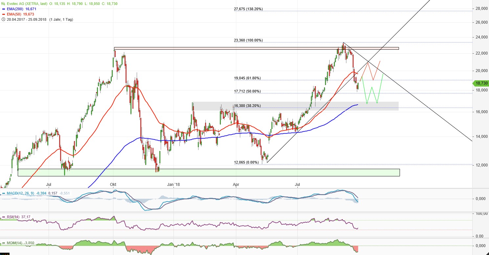The height and width of the screenshot is (255, 489).
Task: Click the red EMA(50) line legend icon
Action: [4, 14]
